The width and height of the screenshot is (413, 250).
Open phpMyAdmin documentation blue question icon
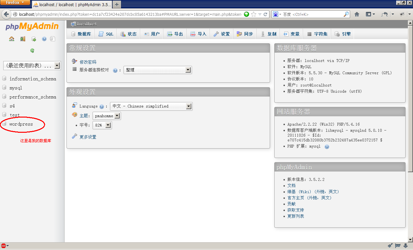coord(44,39)
